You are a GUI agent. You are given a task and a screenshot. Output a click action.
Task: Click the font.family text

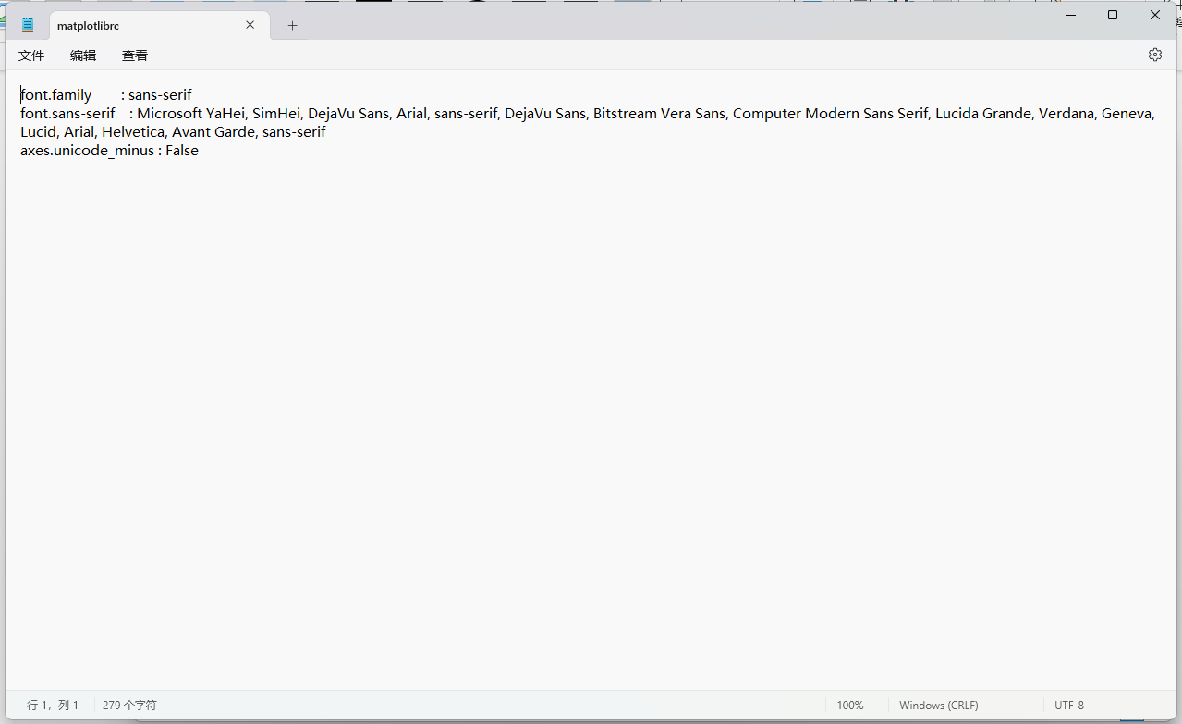[x=56, y=94]
